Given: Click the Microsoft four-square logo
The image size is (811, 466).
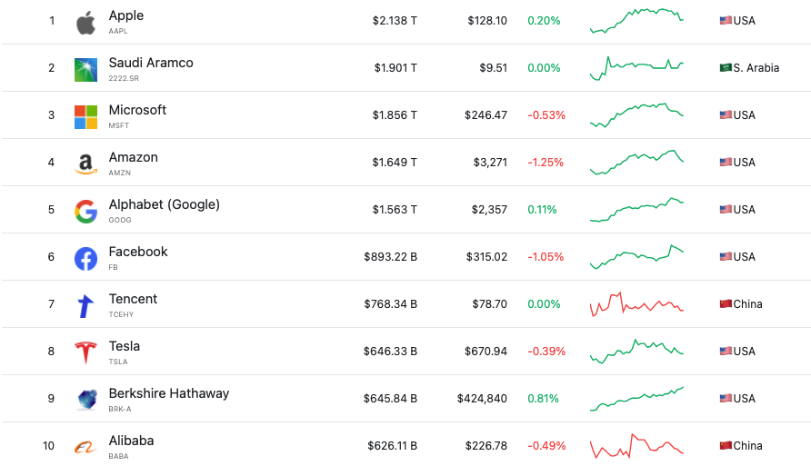Looking at the screenshot, I should point(85,116).
